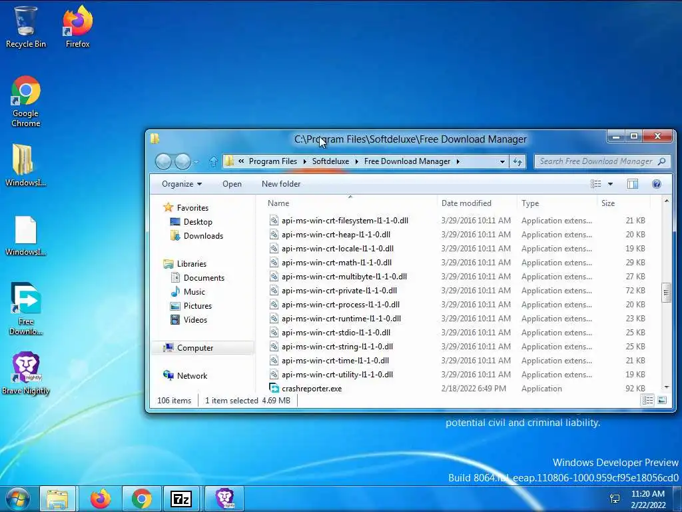Open the view options dropdown arrow
The width and height of the screenshot is (682, 512).
coord(610,184)
